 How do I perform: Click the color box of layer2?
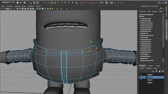147,80
